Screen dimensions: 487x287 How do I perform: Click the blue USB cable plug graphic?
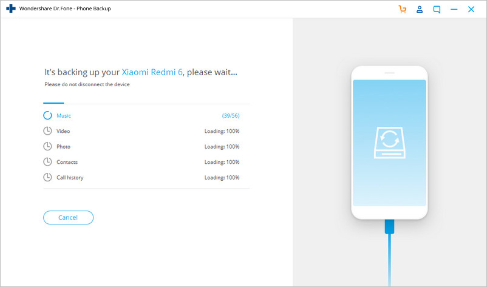tap(389, 226)
